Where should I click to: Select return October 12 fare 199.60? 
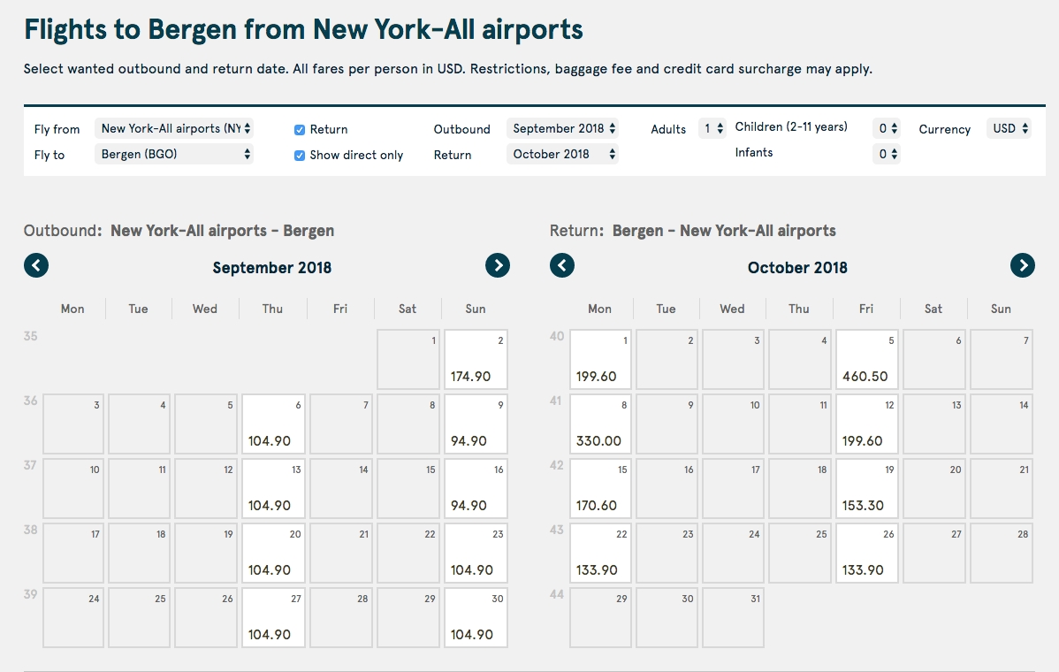click(867, 424)
